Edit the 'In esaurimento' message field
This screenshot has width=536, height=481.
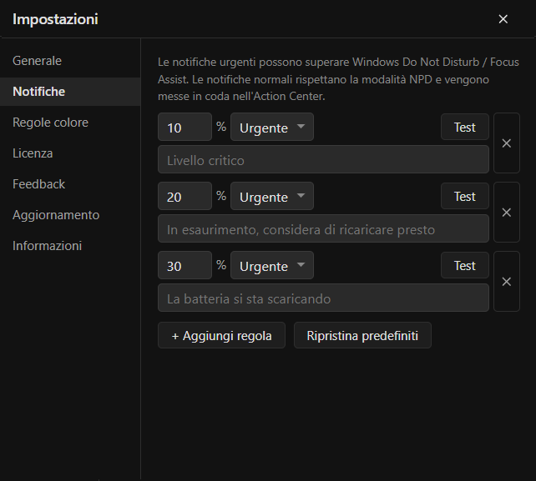tap(323, 228)
